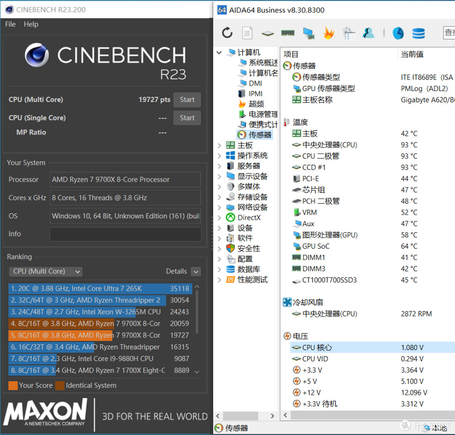
Task: Select 便携式计算机 tree item
Action: (x=258, y=125)
